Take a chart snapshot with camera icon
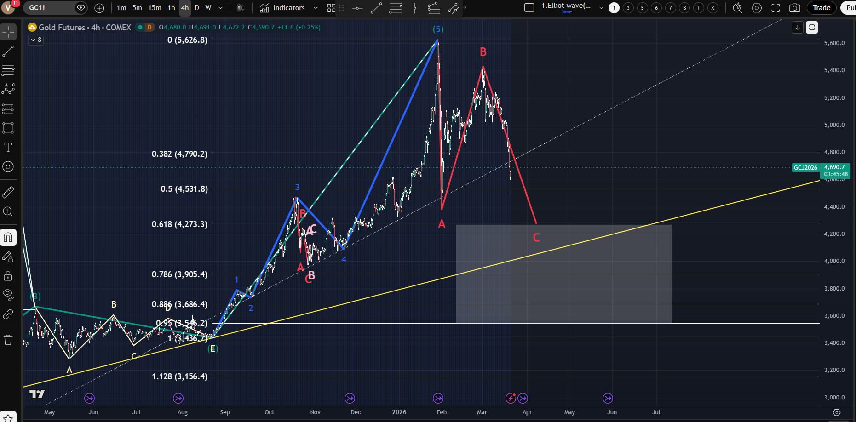Viewport: 856px width, 422px height. [794, 8]
